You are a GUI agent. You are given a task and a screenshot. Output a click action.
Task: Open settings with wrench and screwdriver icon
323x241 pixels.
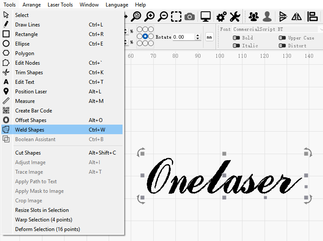click(x=235, y=17)
